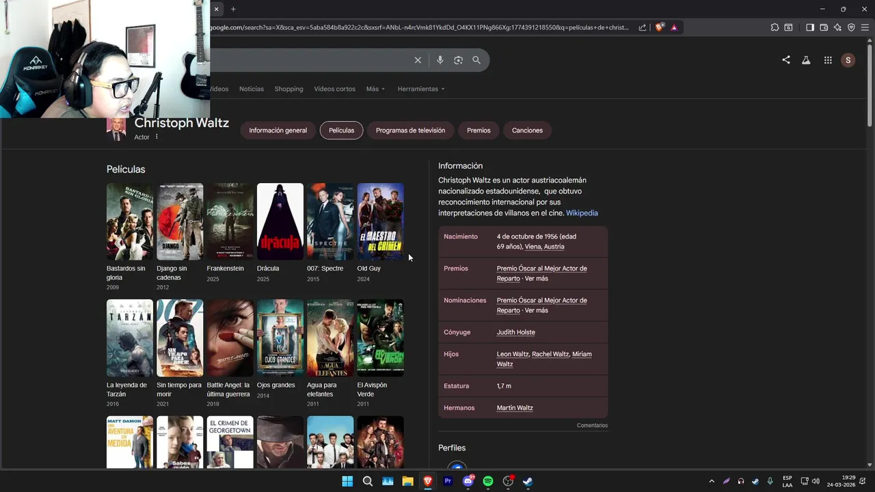Select the Programas de televisión chip

(x=410, y=131)
